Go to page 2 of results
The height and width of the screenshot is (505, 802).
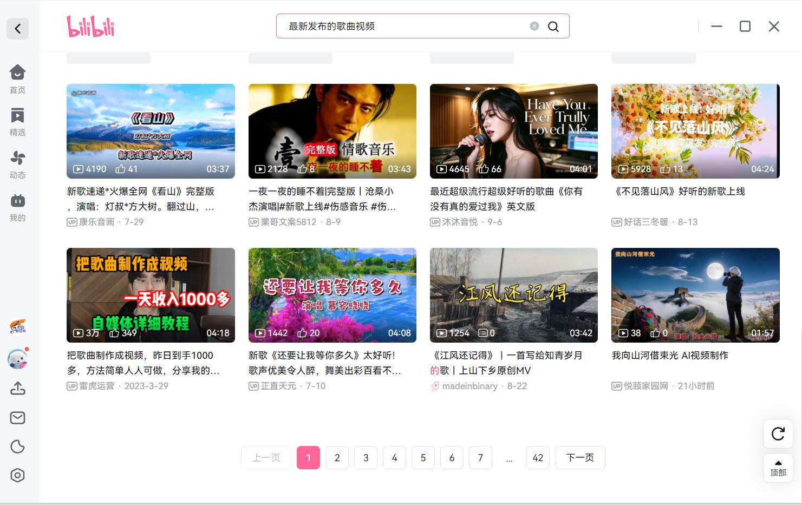(x=337, y=458)
